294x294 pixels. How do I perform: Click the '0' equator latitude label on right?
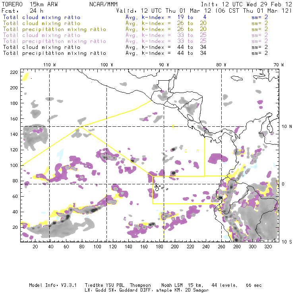283,184
